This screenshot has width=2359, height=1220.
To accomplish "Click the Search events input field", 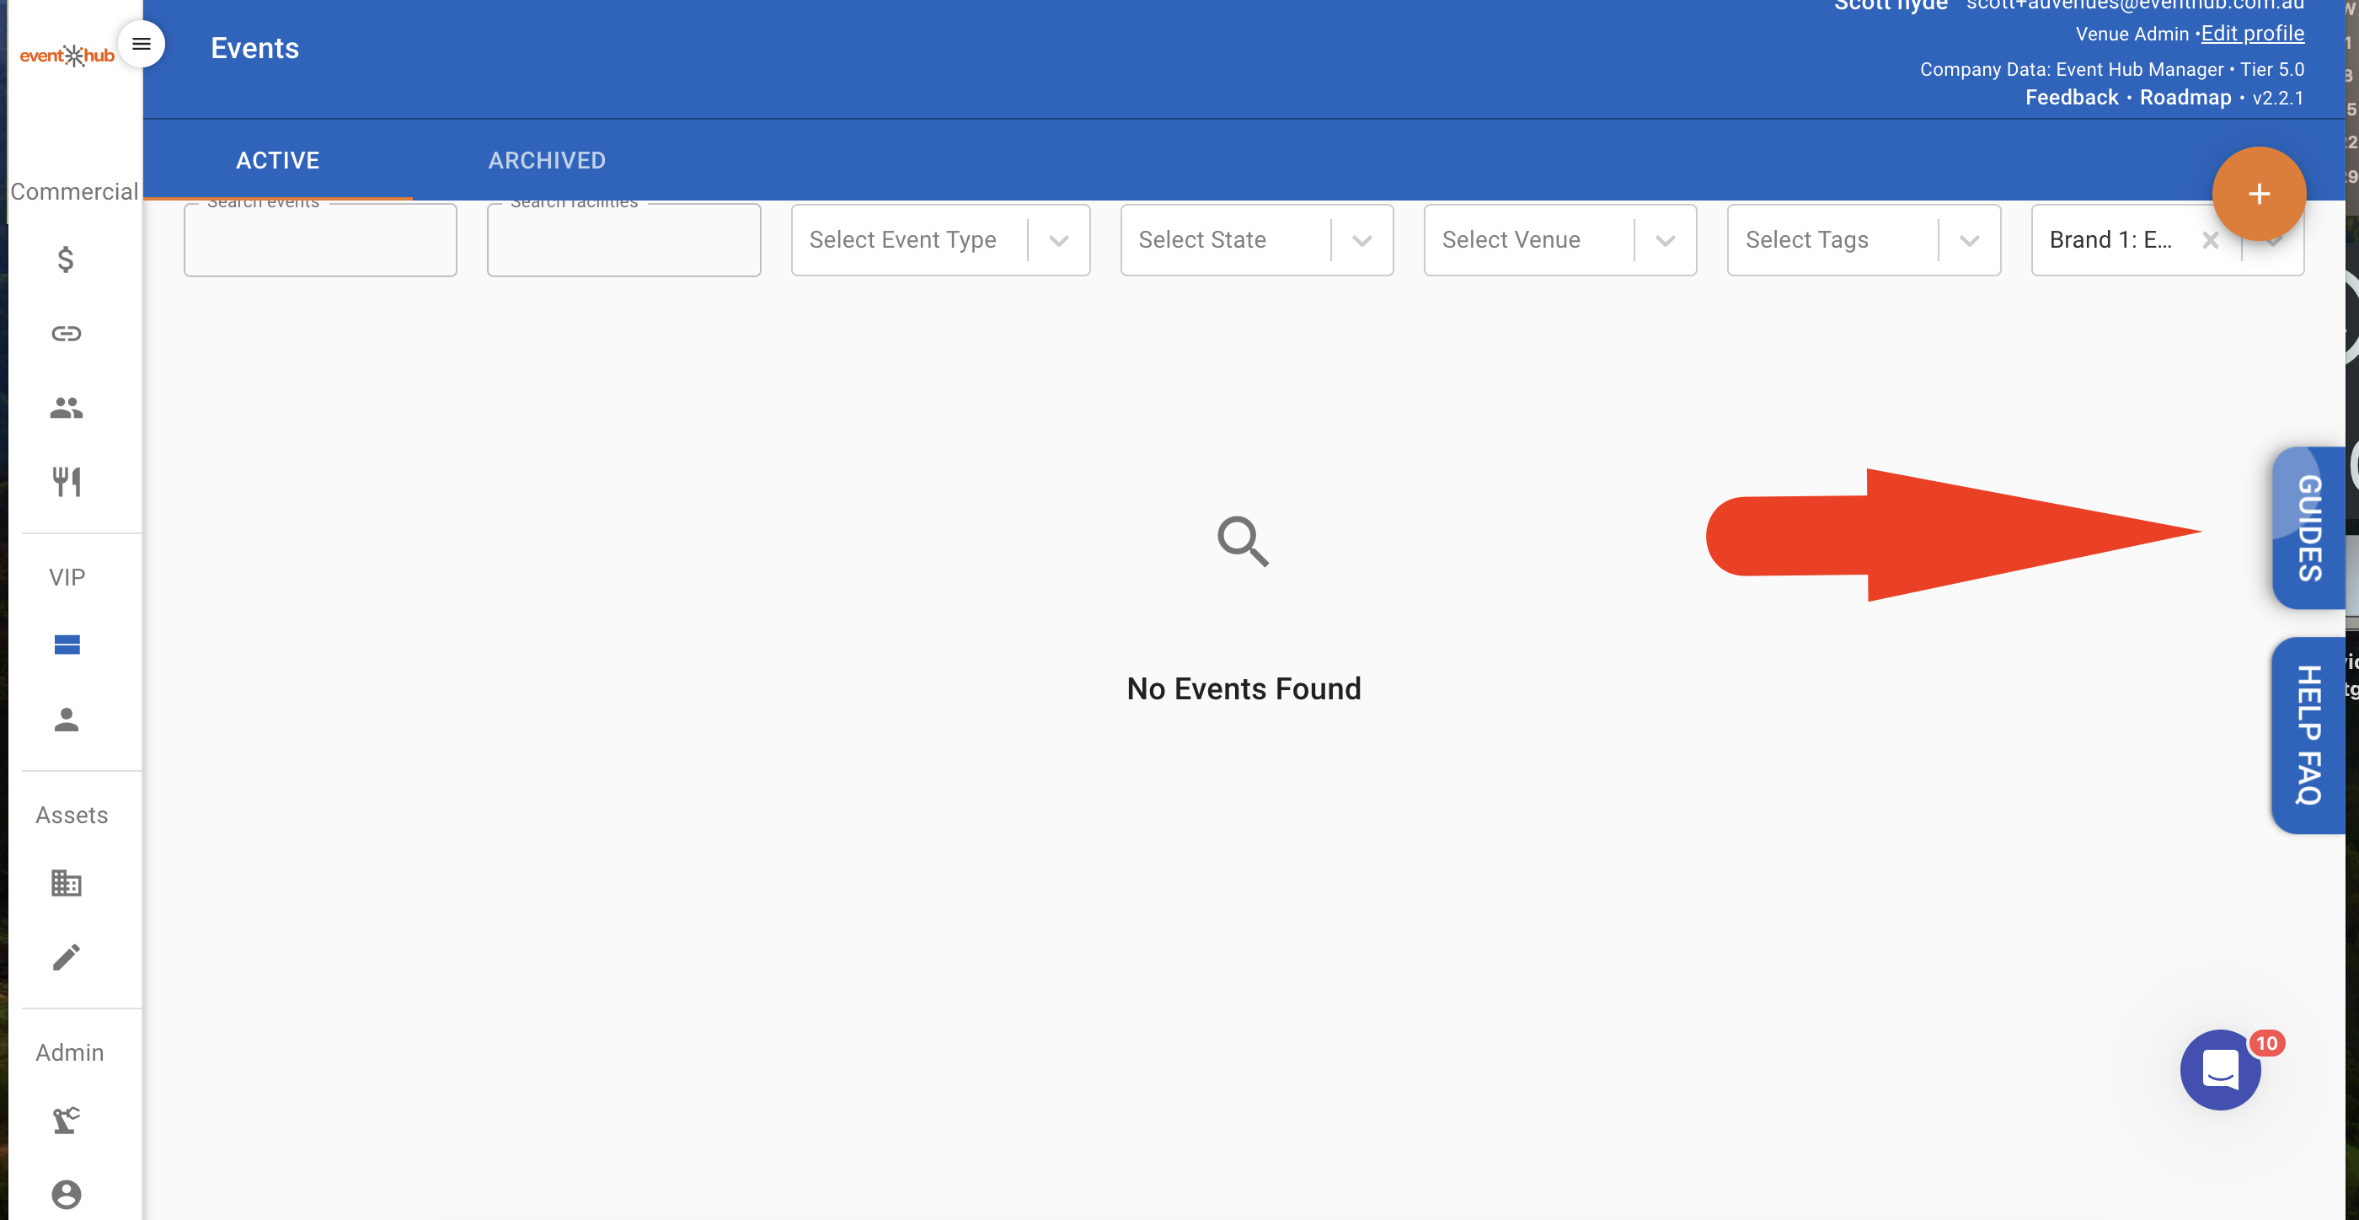I will (x=319, y=243).
